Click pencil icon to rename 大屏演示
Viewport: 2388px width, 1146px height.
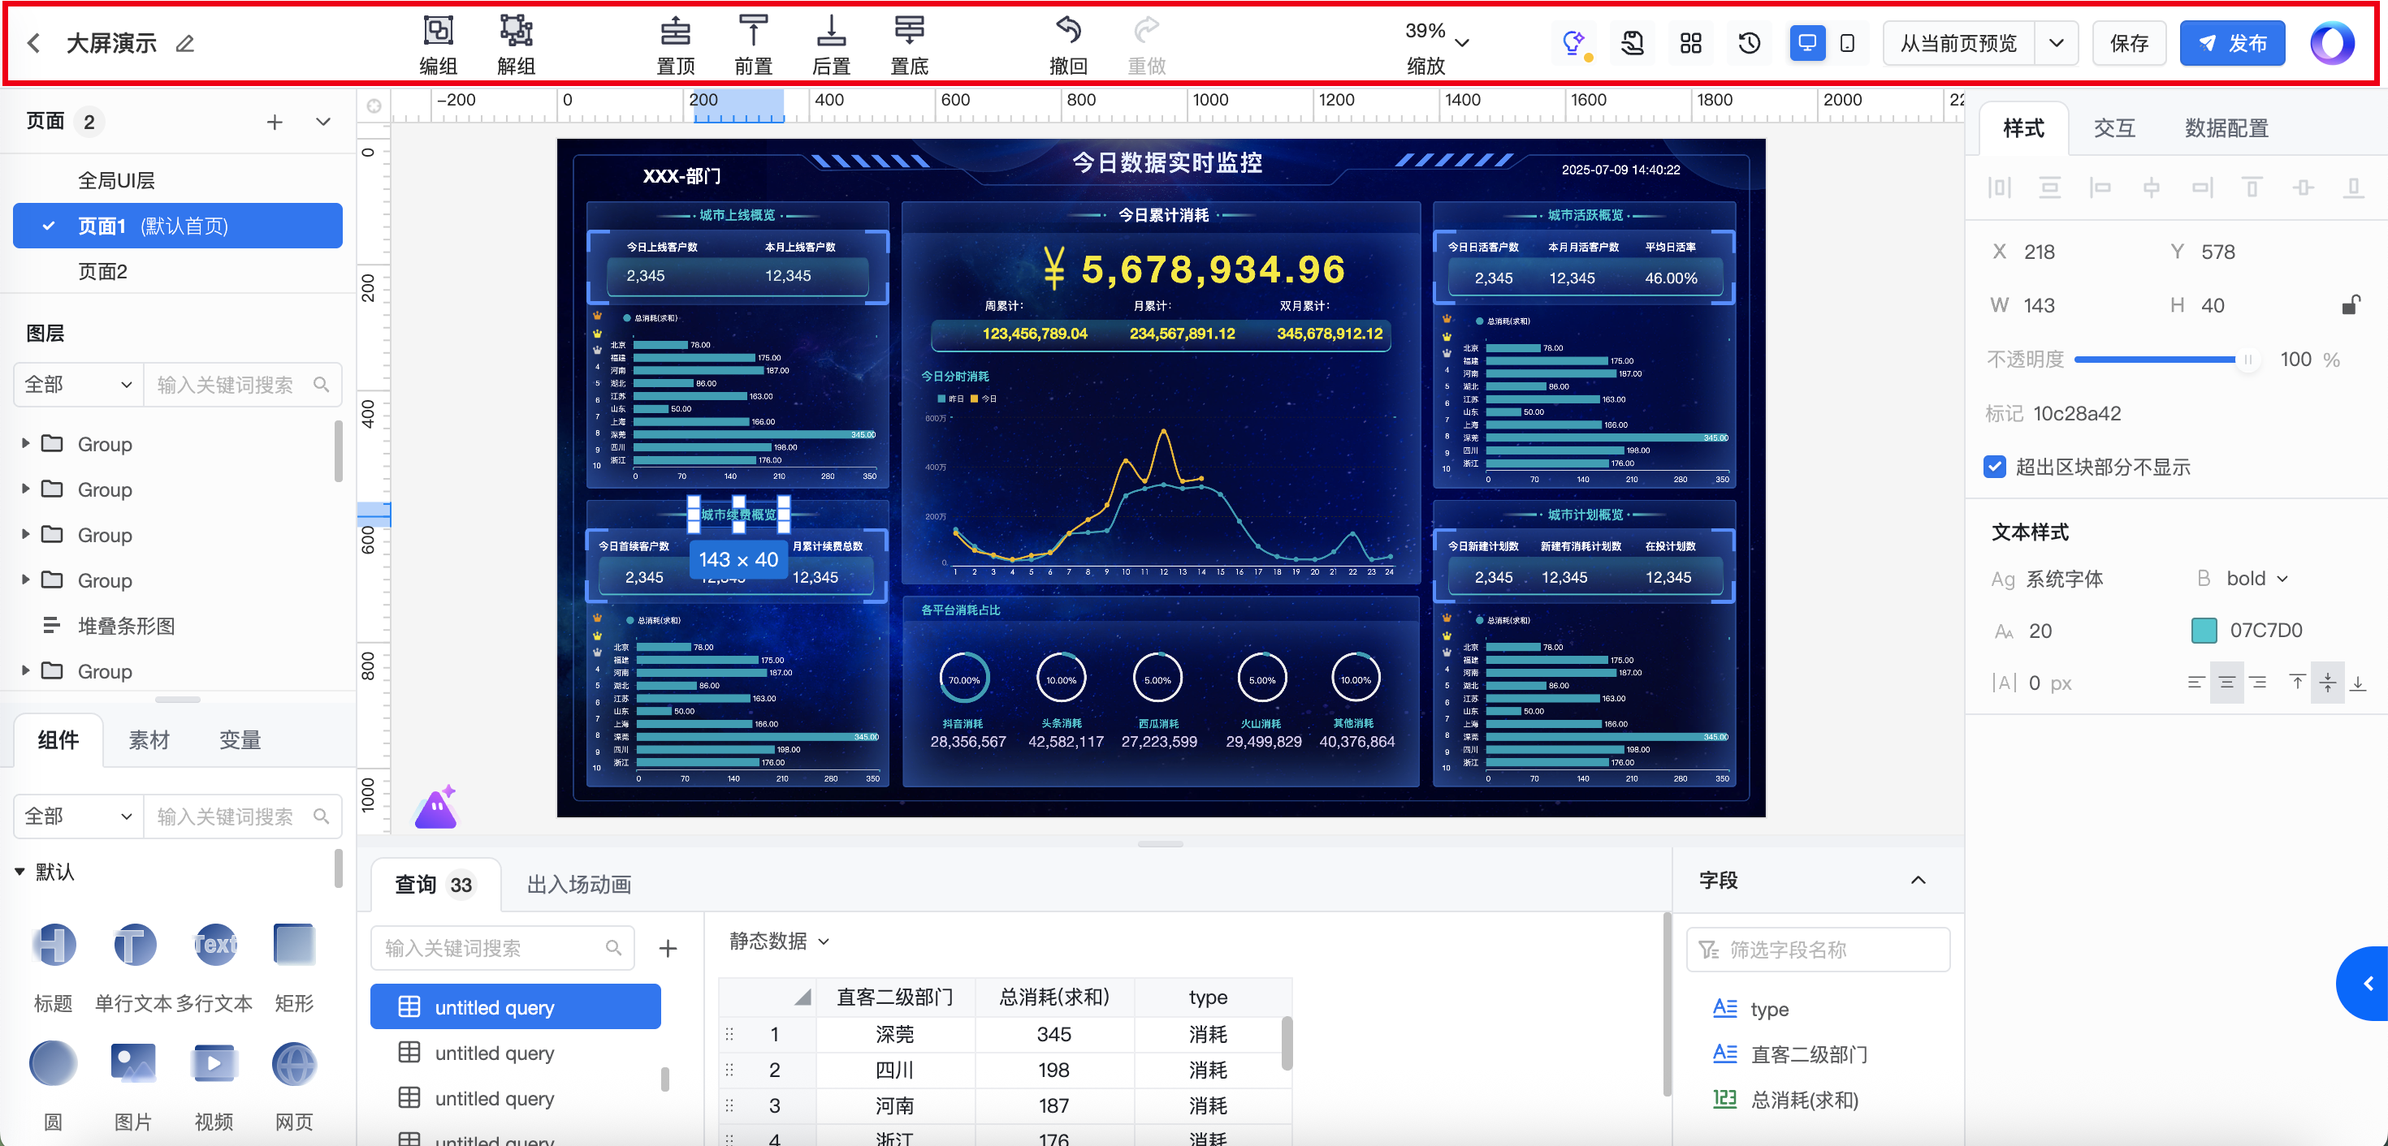[x=185, y=44]
